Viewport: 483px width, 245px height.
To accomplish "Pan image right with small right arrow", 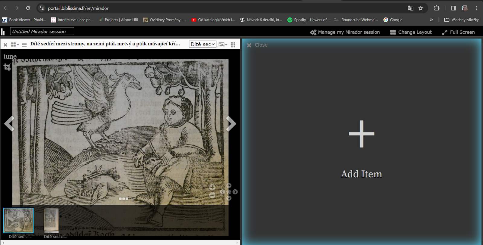I will (x=235, y=192).
